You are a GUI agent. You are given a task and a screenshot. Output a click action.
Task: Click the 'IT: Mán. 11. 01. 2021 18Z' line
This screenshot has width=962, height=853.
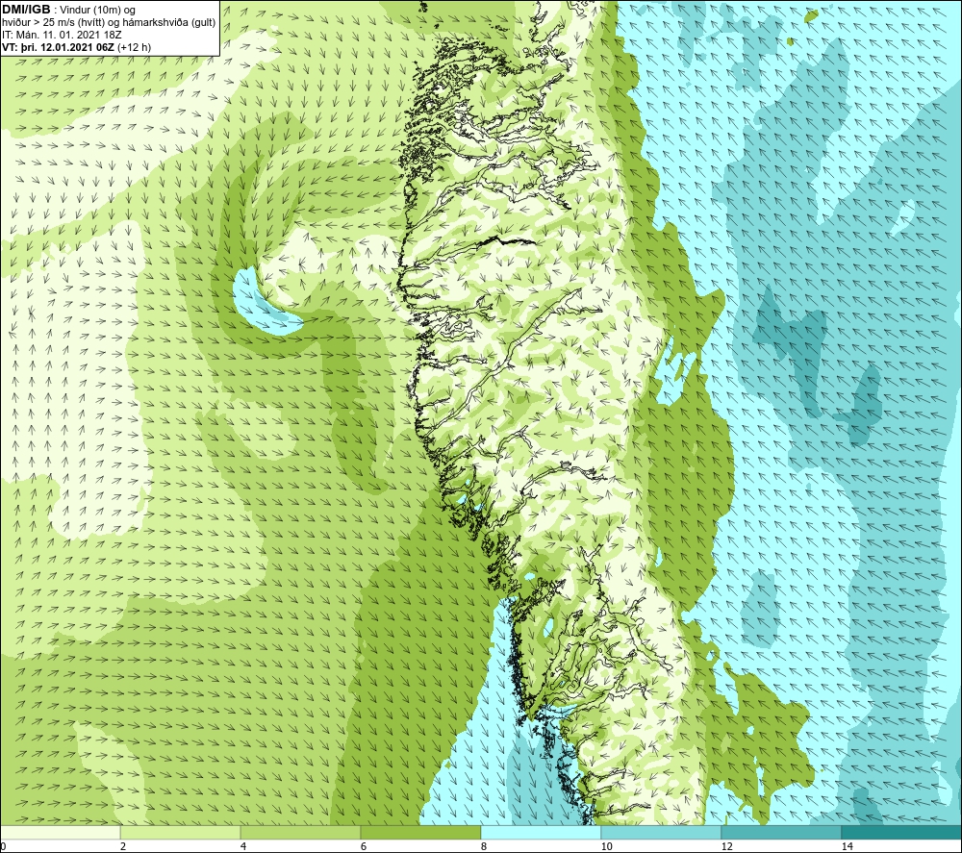[x=62, y=35]
